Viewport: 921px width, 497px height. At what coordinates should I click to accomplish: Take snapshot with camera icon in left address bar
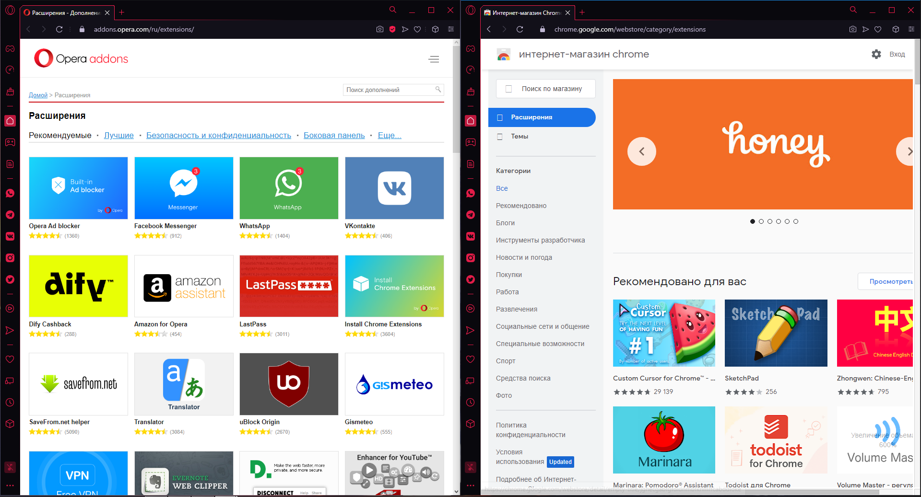click(x=380, y=29)
